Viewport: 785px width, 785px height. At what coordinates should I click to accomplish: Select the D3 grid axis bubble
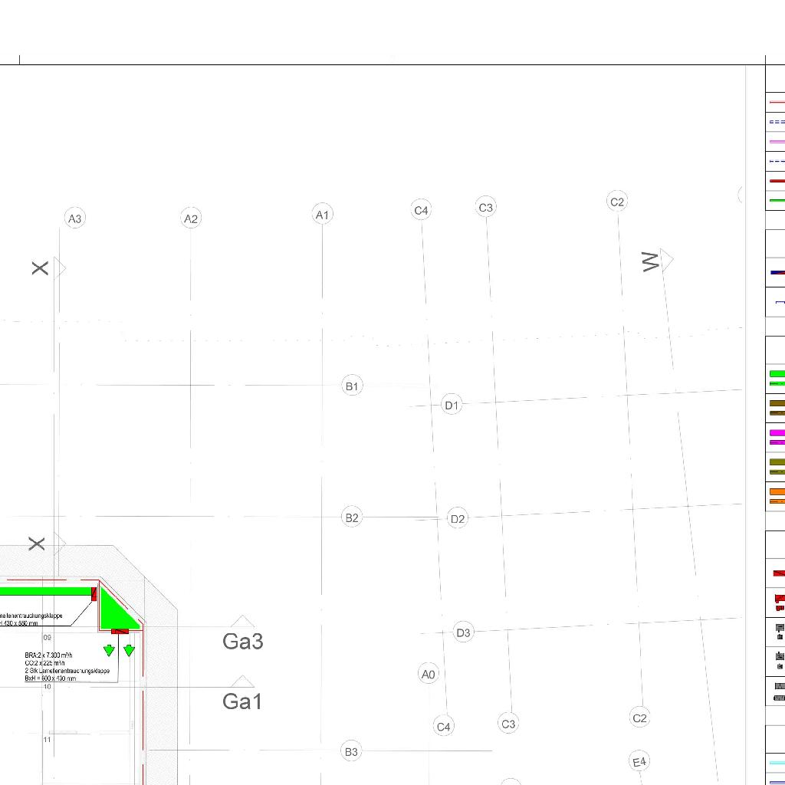[x=464, y=632]
